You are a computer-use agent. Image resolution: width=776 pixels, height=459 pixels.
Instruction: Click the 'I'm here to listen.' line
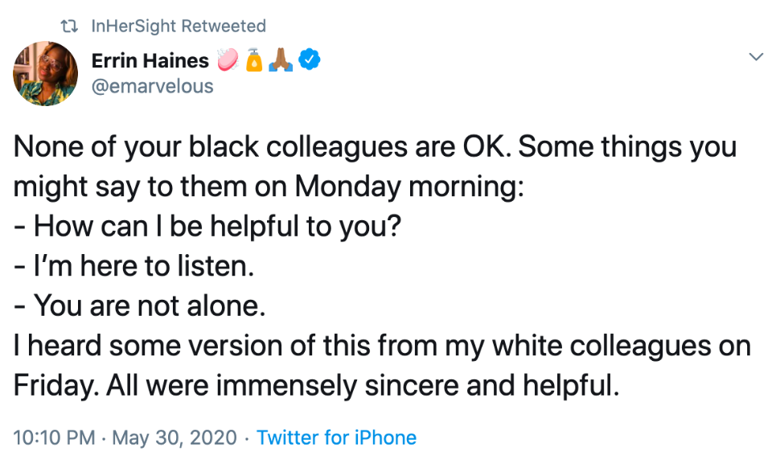point(133,266)
